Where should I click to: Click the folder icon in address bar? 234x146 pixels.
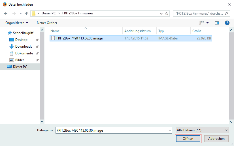(34, 13)
